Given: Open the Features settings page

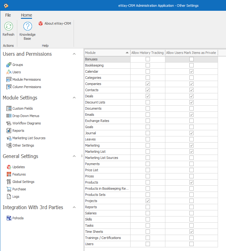Looking at the screenshot, I should point(19,174).
